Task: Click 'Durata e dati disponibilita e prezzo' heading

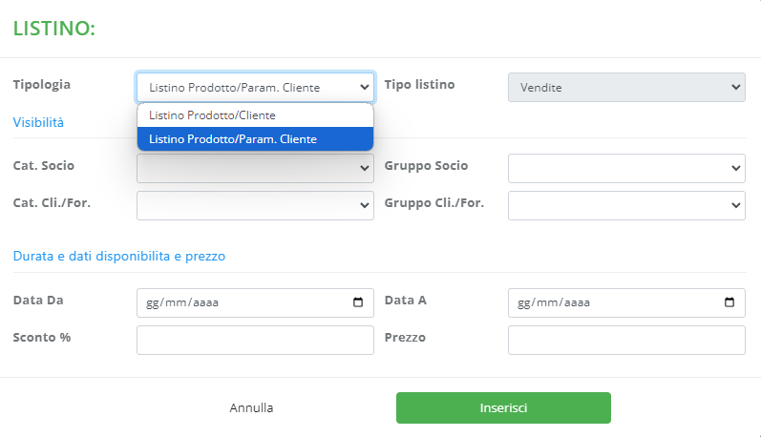Action: click(x=119, y=256)
